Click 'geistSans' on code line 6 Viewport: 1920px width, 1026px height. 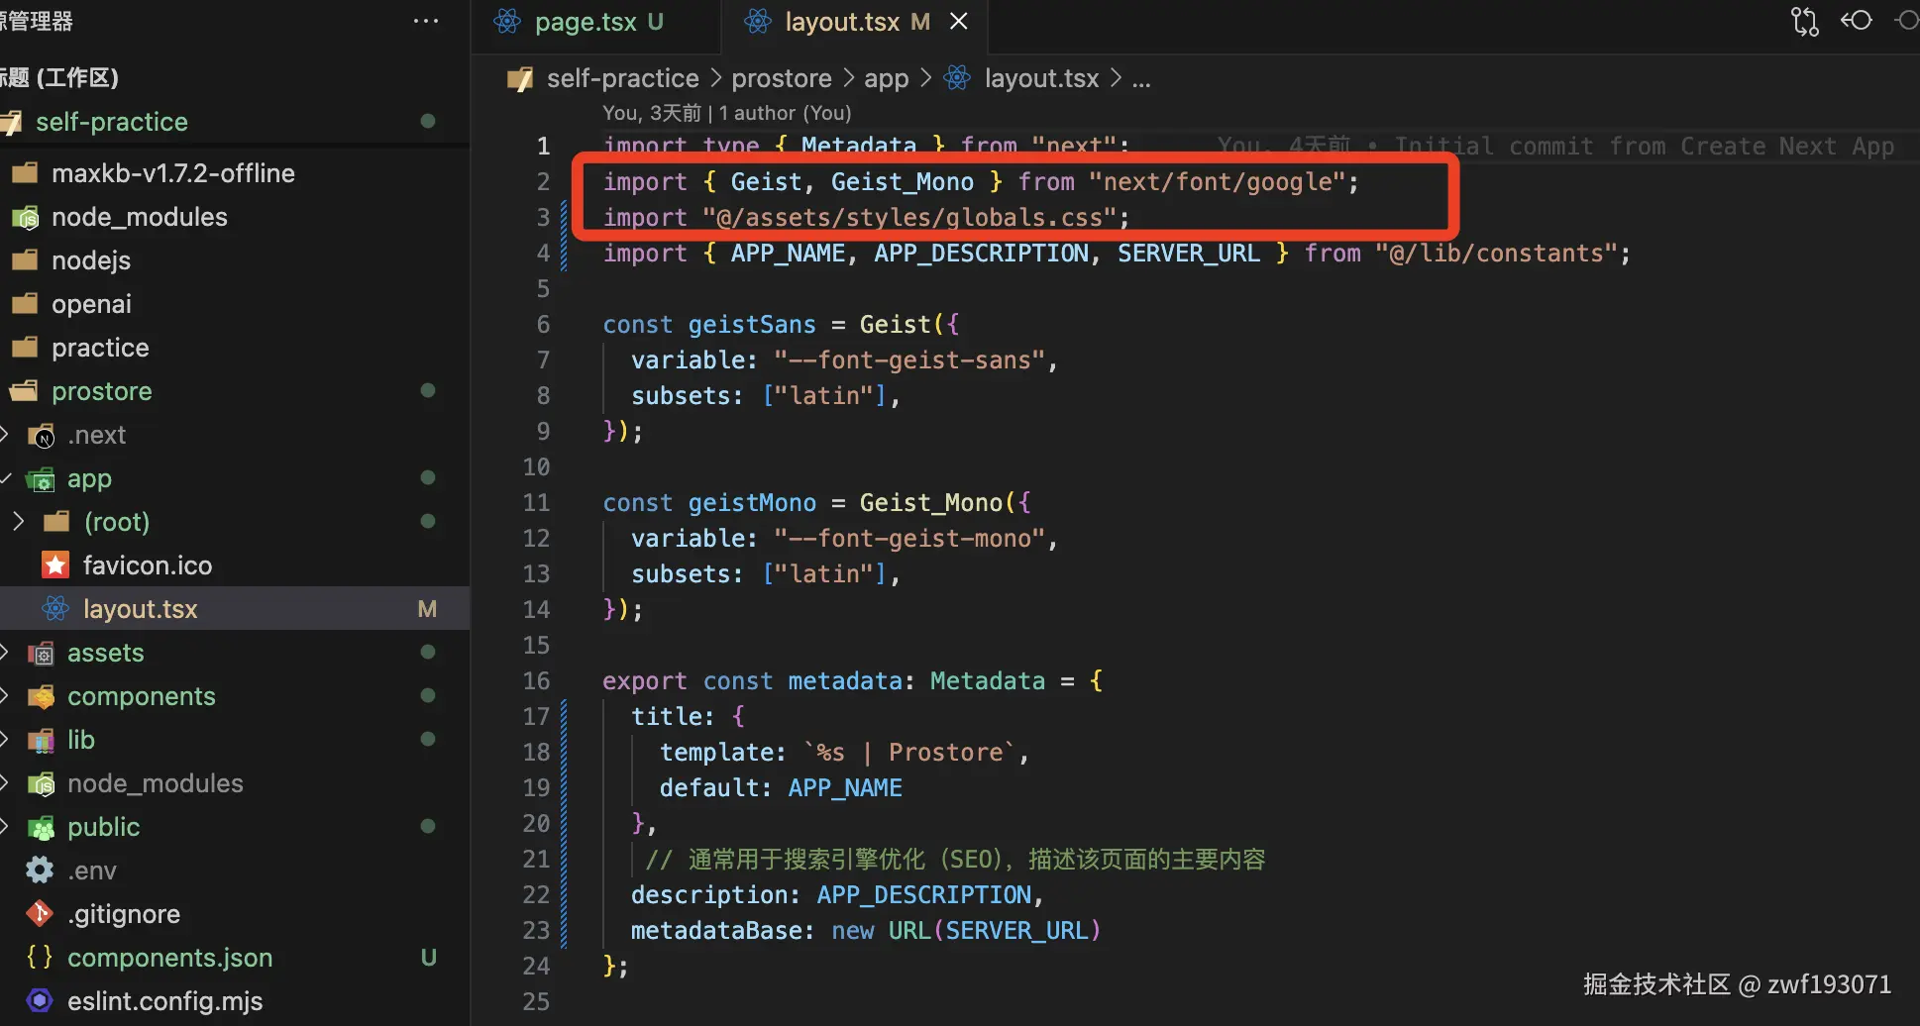tap(752, 325)
